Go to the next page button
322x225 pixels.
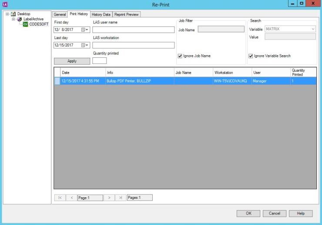(x=109, y=198)
